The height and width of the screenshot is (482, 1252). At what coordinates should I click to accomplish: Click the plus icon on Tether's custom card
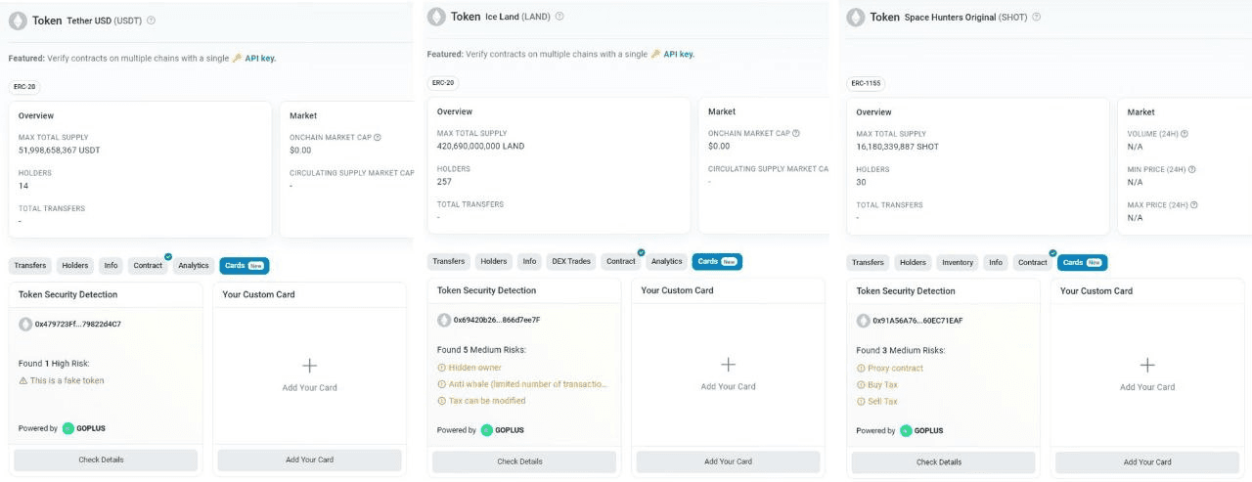pyautogui.click(x=309, y=366)
